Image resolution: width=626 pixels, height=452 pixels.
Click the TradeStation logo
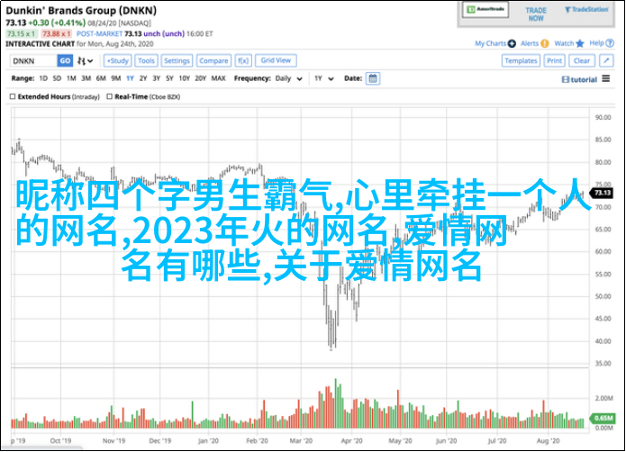pos(586,10)
